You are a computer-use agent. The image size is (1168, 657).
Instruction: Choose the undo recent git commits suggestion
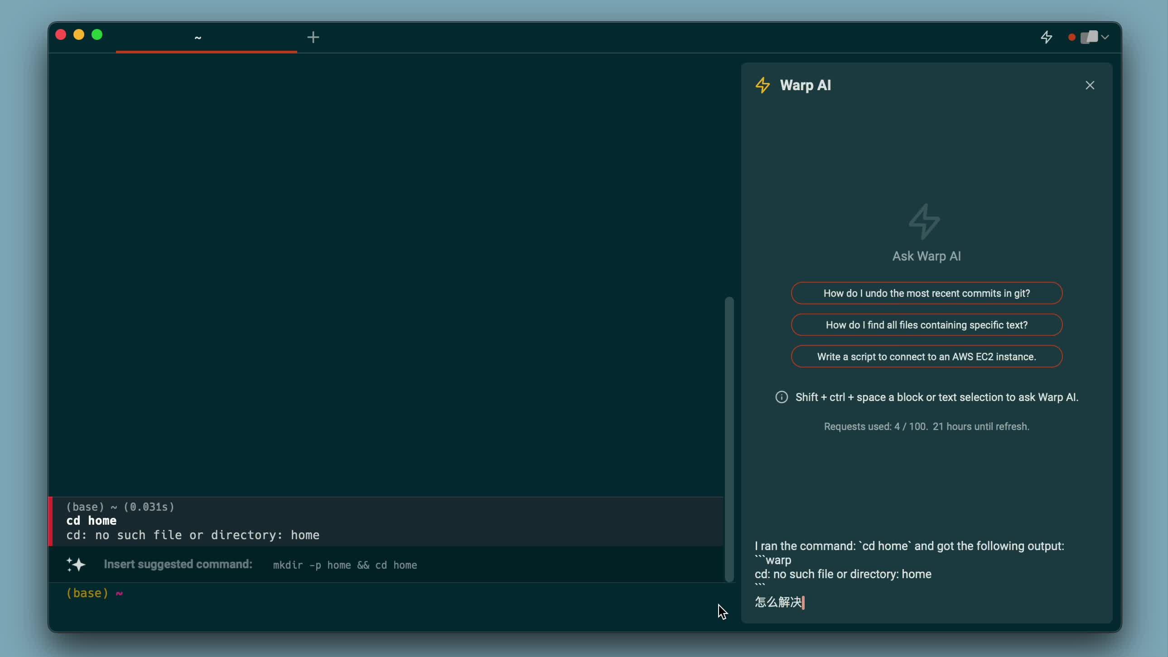pos(927,293)
